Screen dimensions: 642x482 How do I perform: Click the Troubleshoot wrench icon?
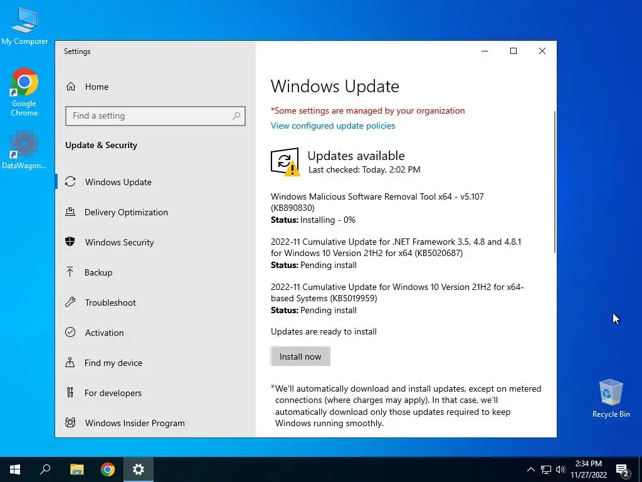(70, 302)
